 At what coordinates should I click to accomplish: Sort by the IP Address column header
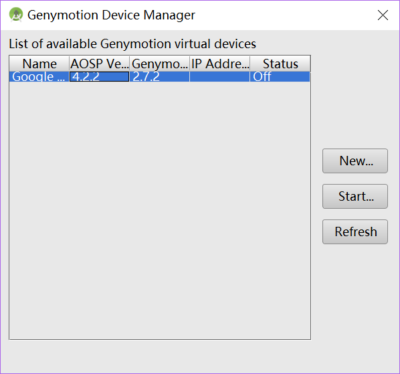pos(220,64)
